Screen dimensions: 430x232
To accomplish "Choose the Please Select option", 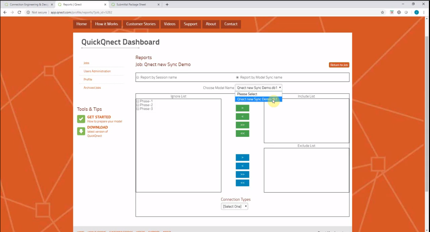I will pos(258,94).
